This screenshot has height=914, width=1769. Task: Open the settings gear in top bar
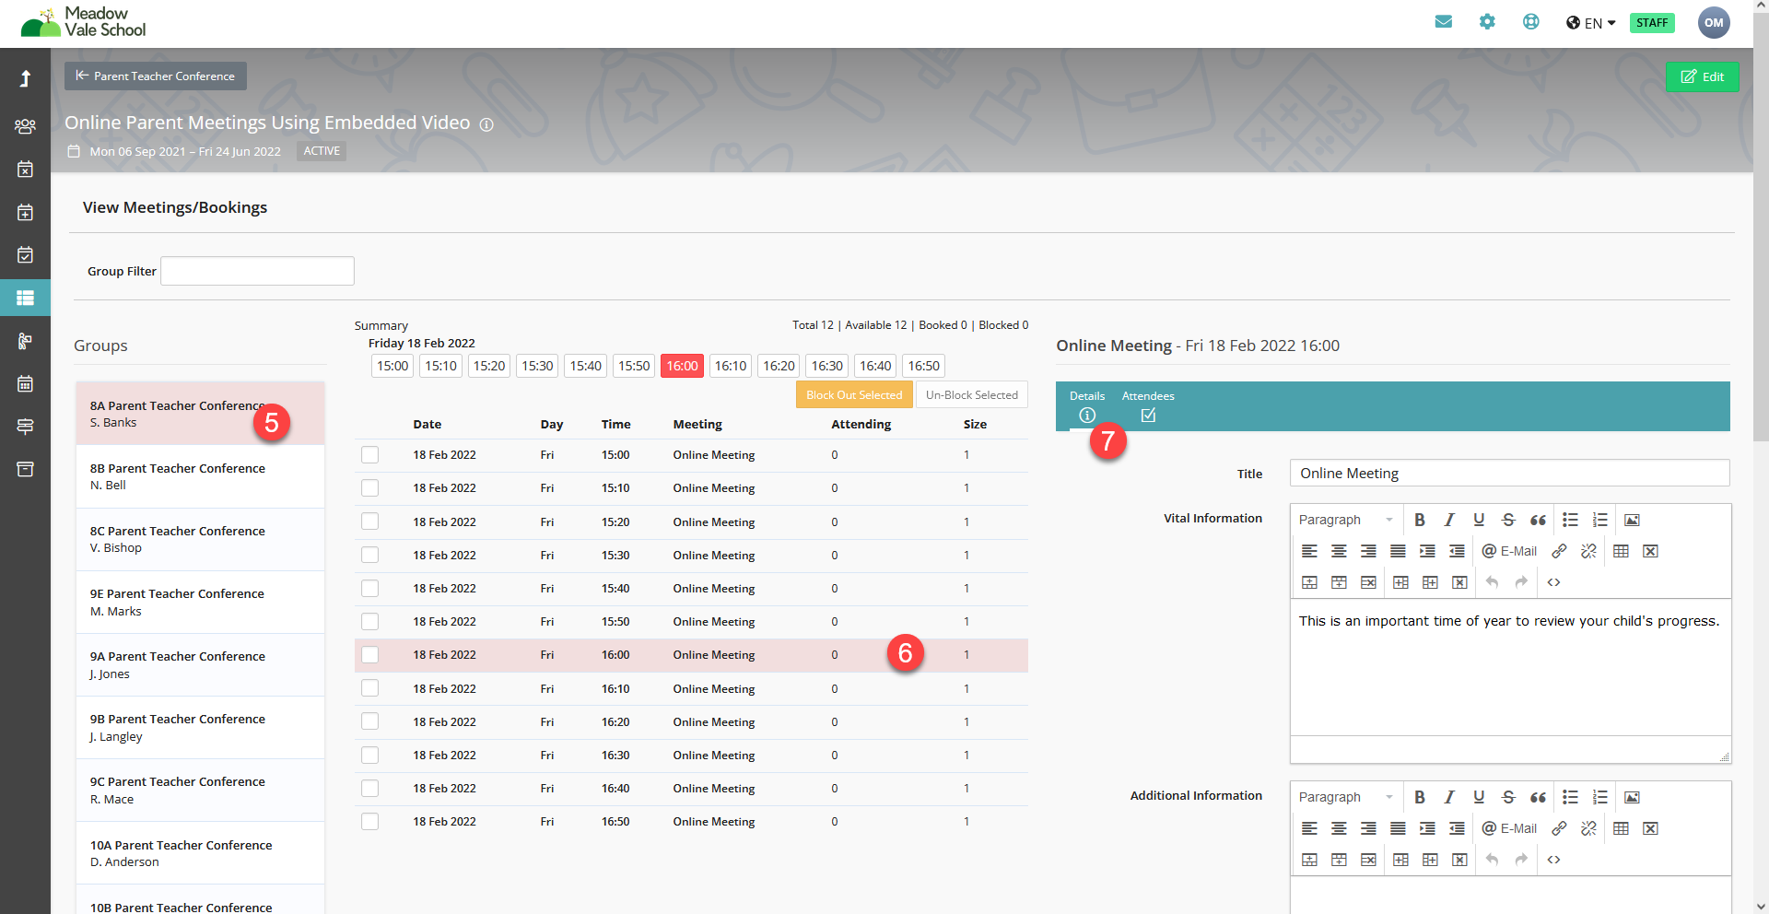pos(1487,22)
